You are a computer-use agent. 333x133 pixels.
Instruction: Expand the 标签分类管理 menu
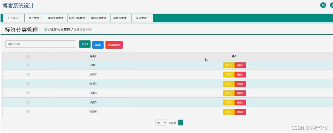[x=78, y=18]
